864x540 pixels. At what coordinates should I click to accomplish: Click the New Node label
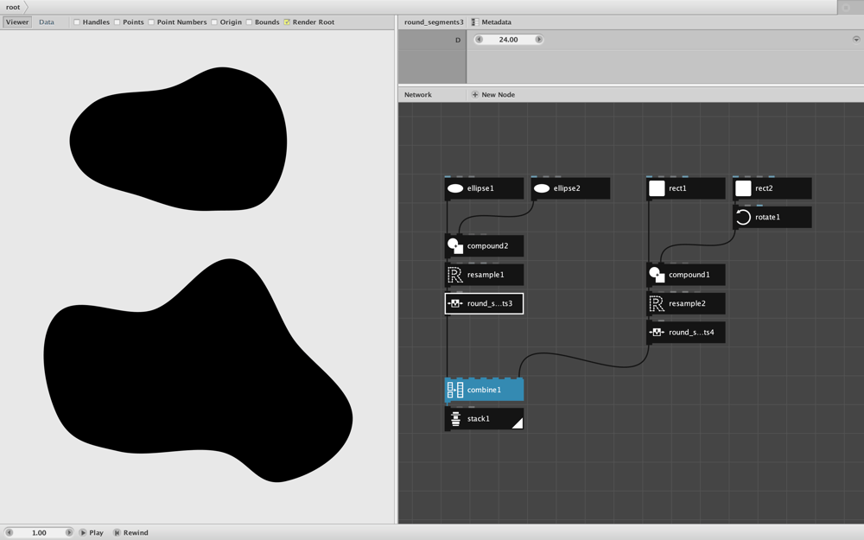click(x=499, y=95)
